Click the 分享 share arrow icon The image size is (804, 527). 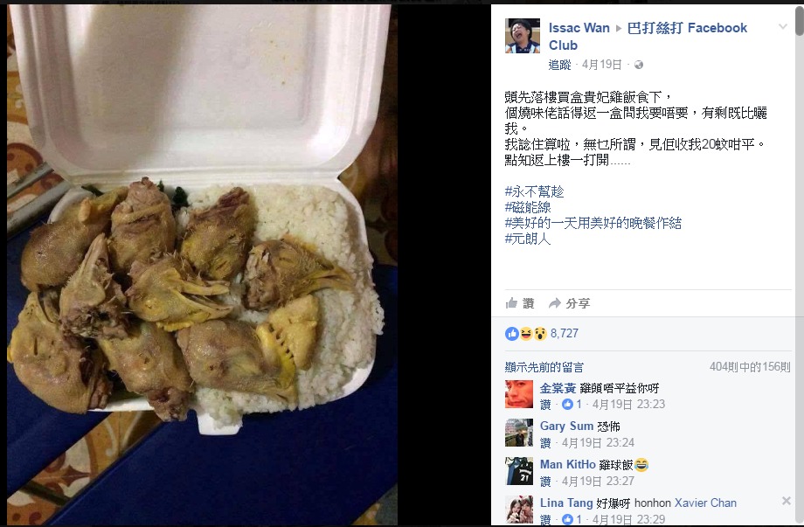(554, 303)
